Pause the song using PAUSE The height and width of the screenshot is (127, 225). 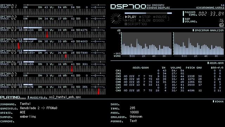pyautogui.click(x=160, y=17)
